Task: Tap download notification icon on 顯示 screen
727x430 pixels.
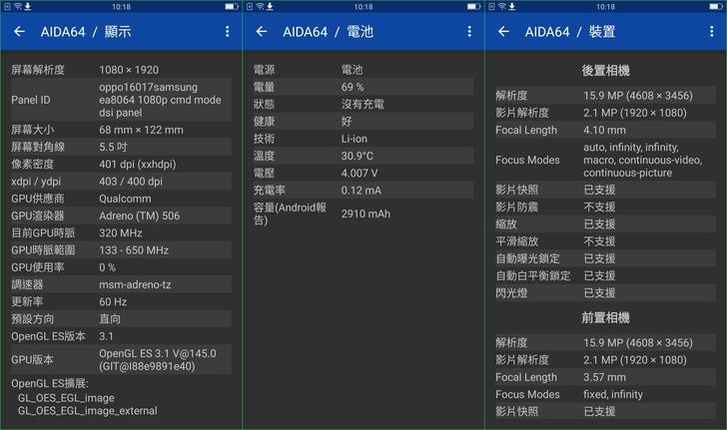Action: coord(28,7)
